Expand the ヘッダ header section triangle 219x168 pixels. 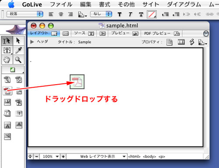point(32,42)
